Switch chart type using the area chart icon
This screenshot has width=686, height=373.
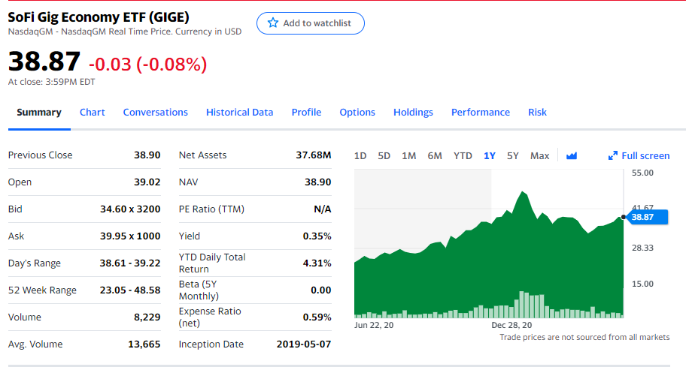click(572, 155)
